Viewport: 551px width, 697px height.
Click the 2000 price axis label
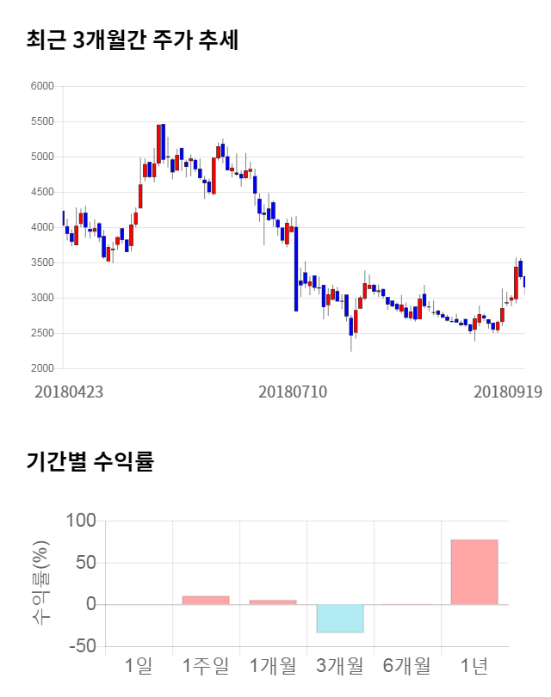[41, 368]
